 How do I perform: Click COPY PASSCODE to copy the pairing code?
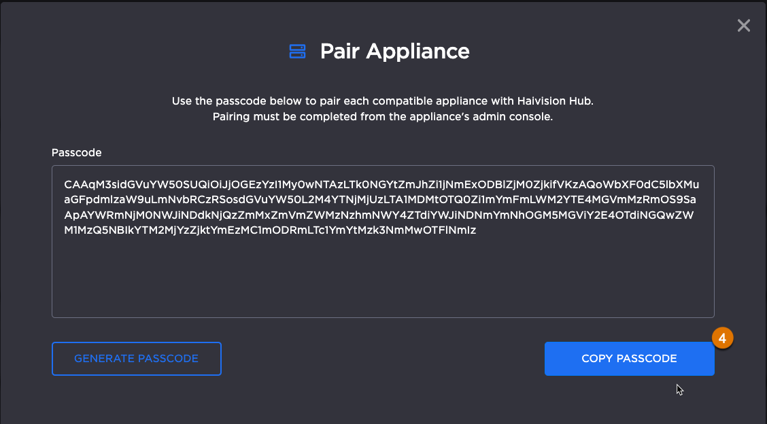[629, 358]
